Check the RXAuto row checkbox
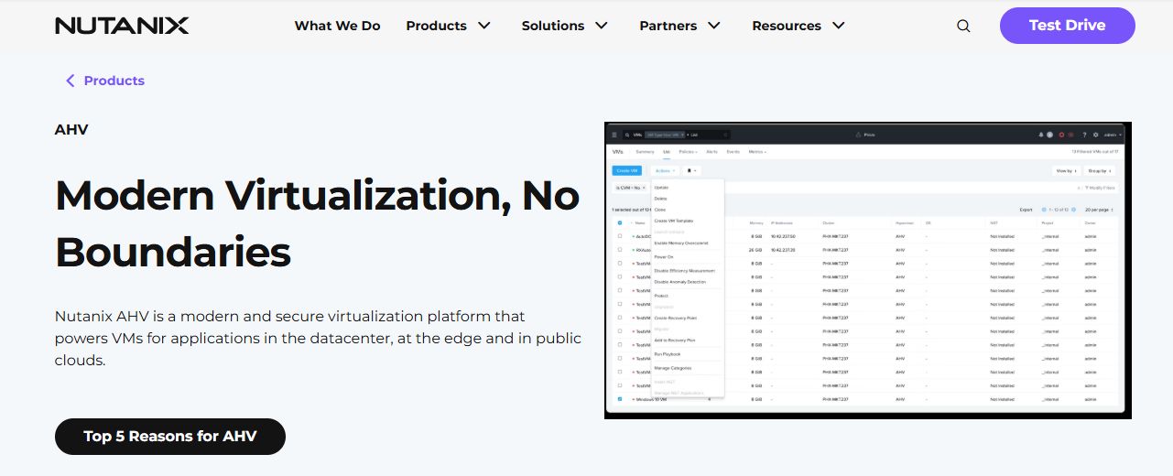The height and width of the screenshot is (476, 1173). (x=620, y=249)
